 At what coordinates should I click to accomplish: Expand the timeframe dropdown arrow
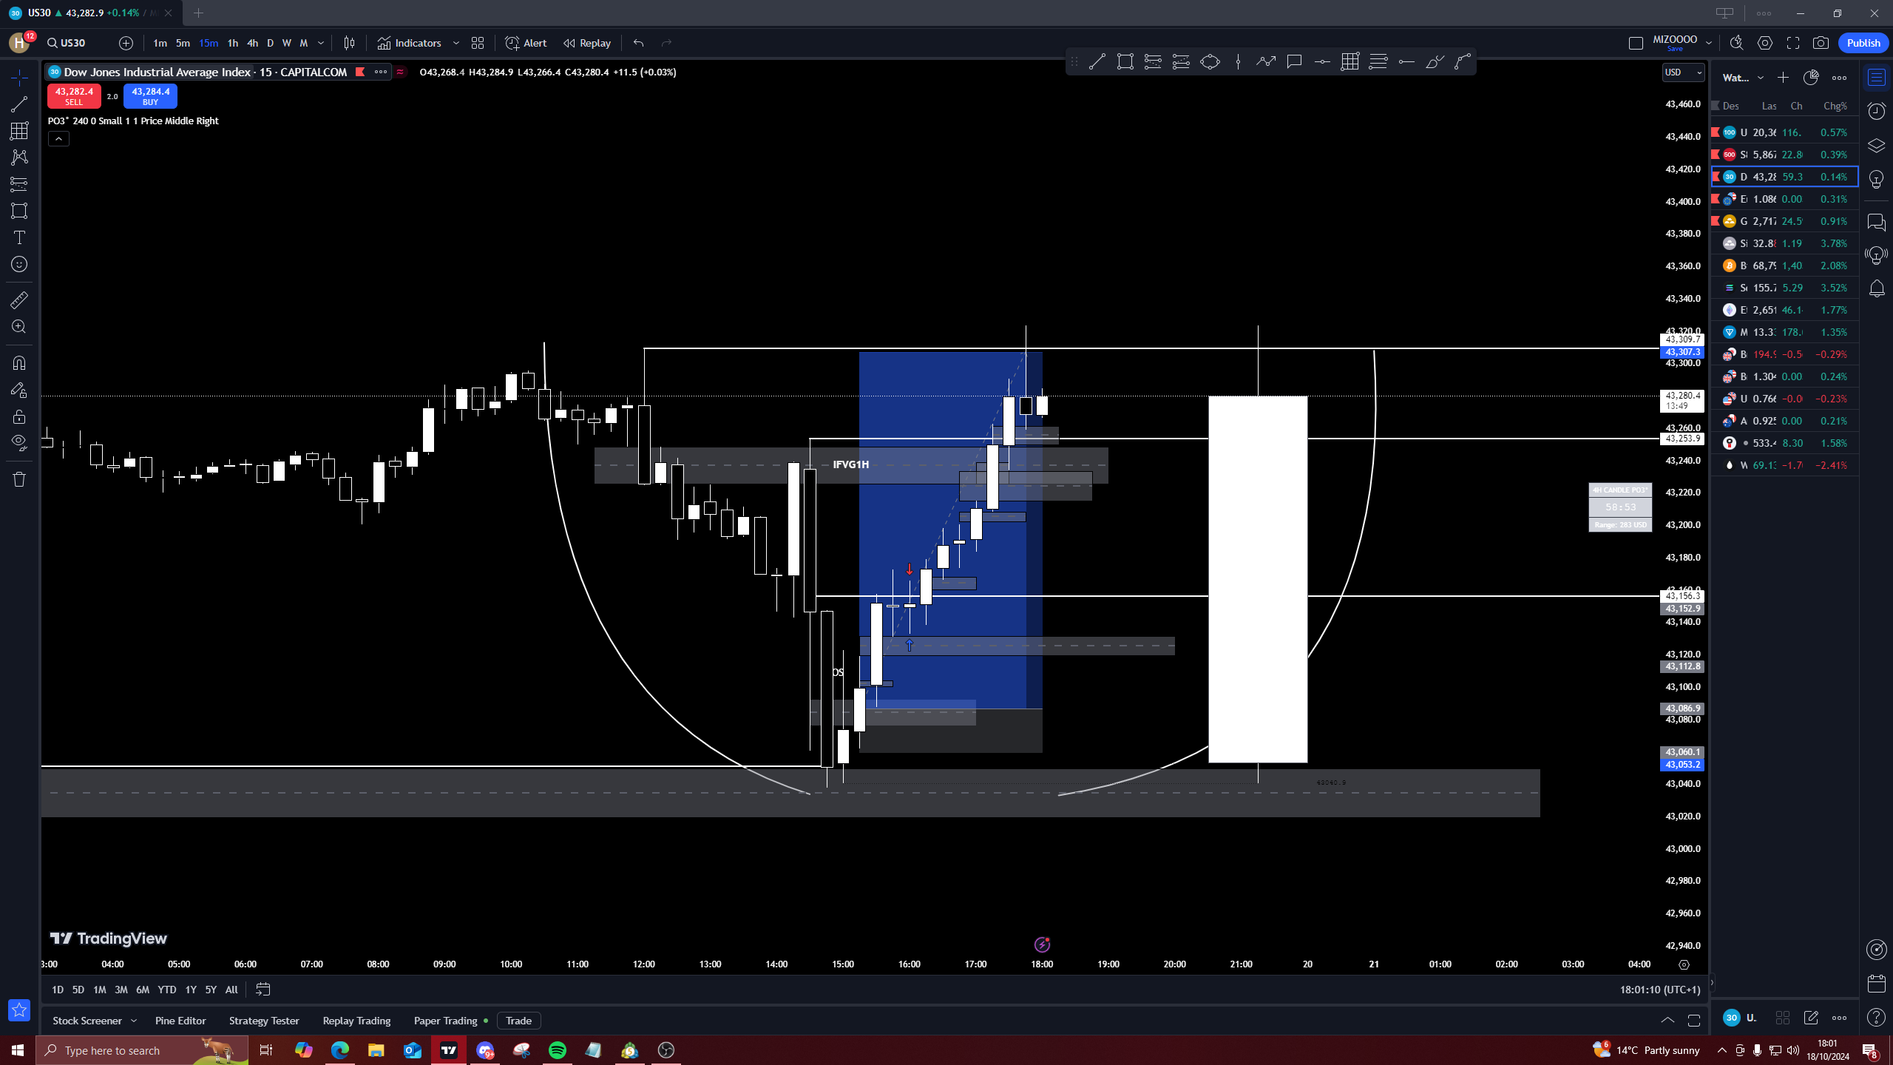click(x=321, y=43)
